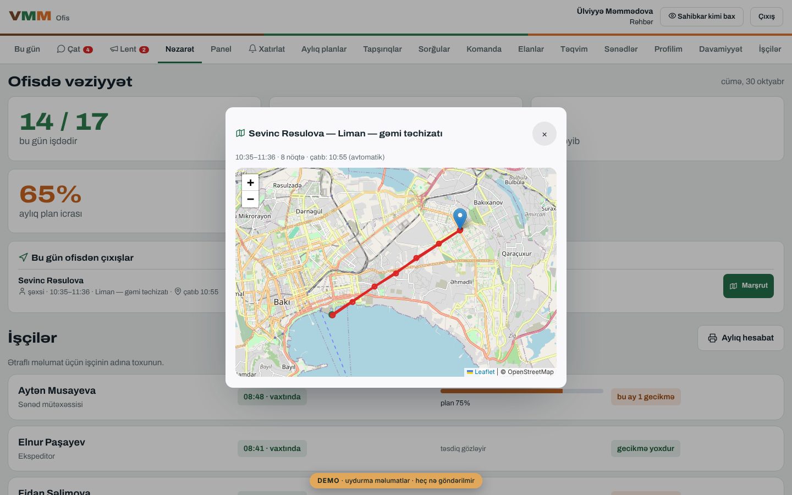The width and height of the screenshot is (792, 495).
Task: Open the Təqvim tab
Action: click(574, 49)
